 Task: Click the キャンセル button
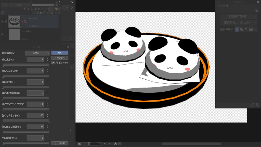pos(60,58)
